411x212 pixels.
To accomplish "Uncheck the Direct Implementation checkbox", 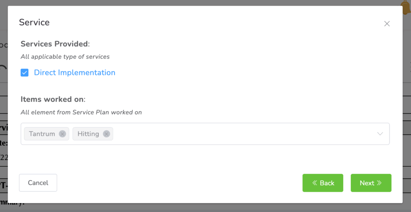I will [x=24, y=73].
